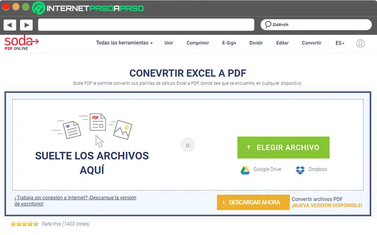The height and width of the screenshot is (235, 377).
Task: Focus the Search input field
Action: (x=316, y=25)
